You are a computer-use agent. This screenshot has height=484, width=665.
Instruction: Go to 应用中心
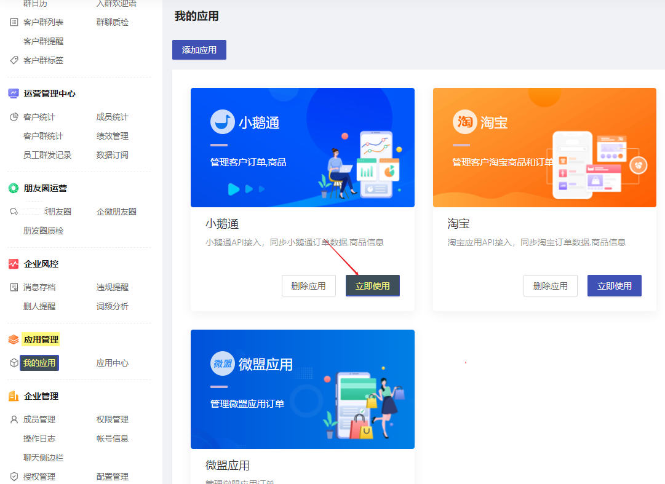pyautogui.click(x=113, y=363)
